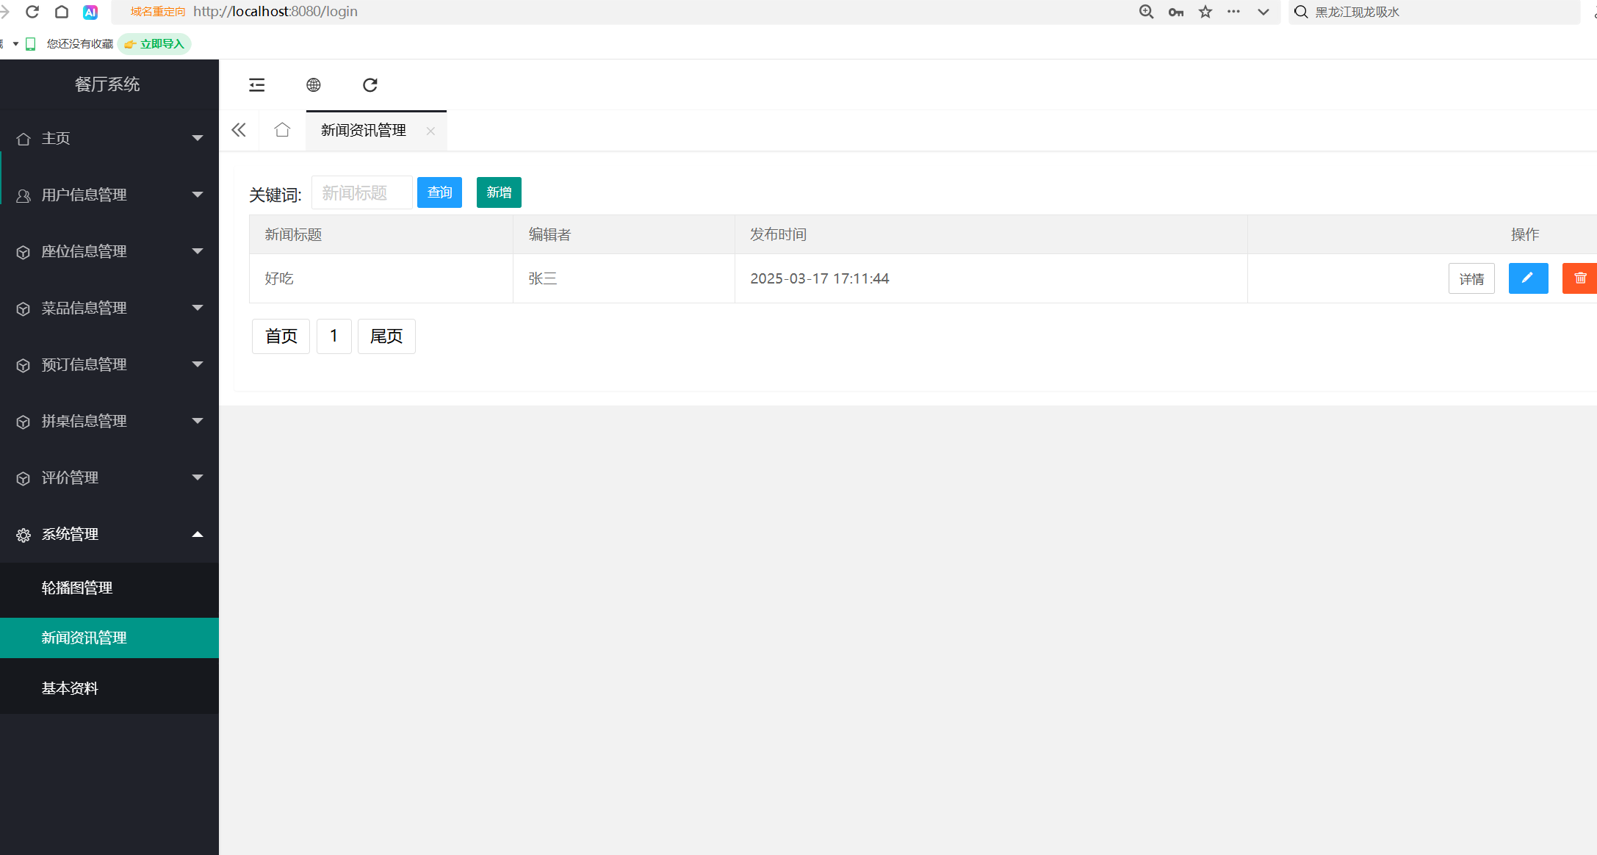Click the double-left arrow tab scroll icon

click(239, 131)
